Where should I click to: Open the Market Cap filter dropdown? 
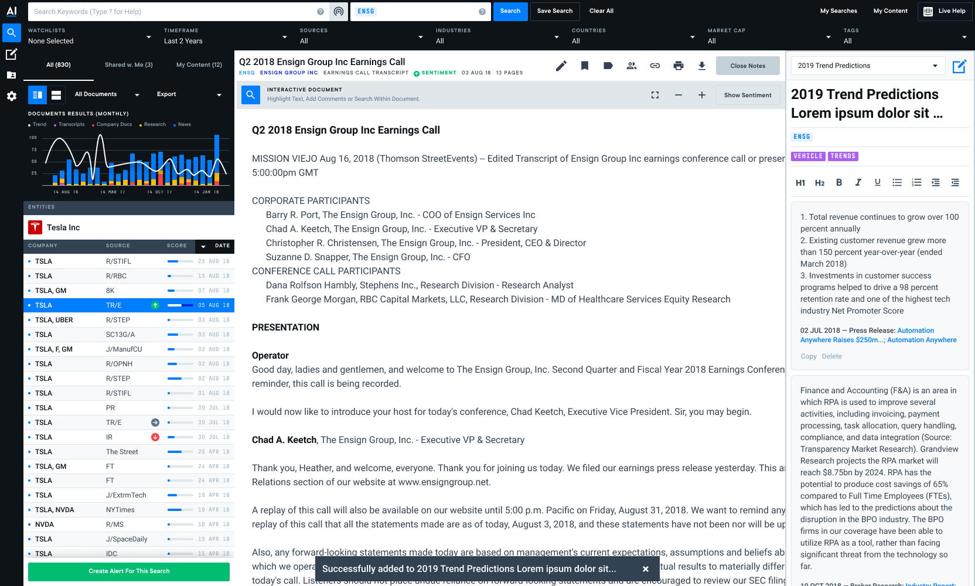(769, 36)
